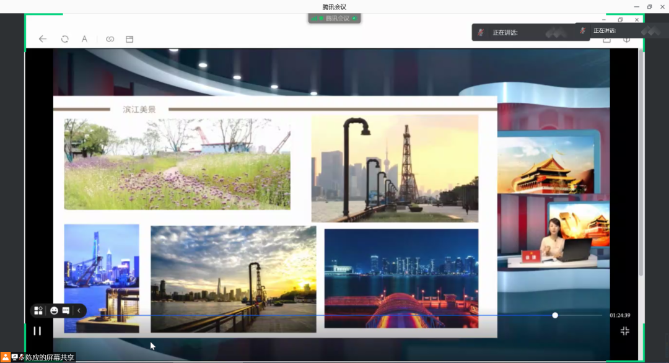Click the back arrow in the toolbar

click(43, 39)
